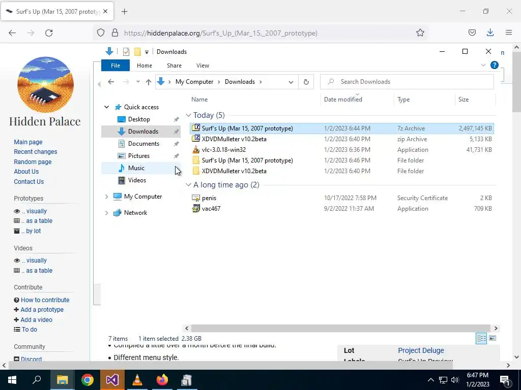The image size is (521, 390).
Task: Open the address bar history dropdown
Action: [291, 82]
